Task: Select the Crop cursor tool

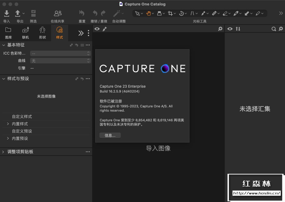Action: point(170,13)
